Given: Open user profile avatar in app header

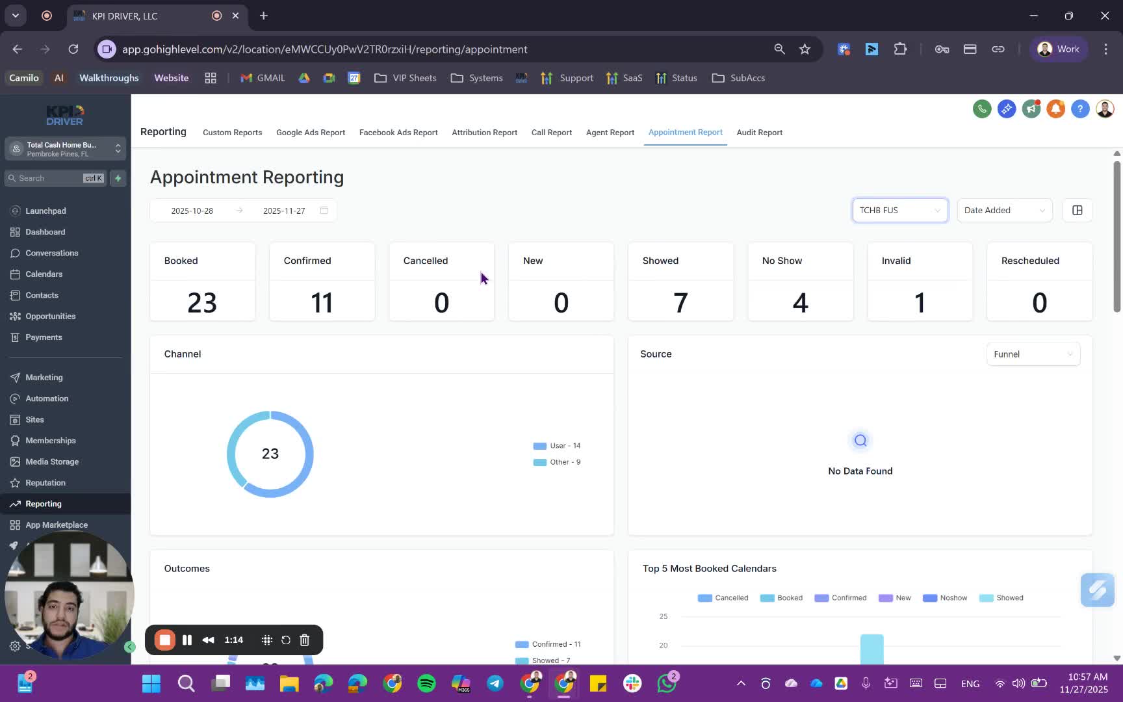Looking at the screenshot, I should coord(1105,109).
